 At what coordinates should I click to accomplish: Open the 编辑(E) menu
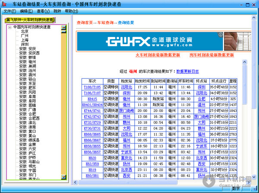point(26,11)
